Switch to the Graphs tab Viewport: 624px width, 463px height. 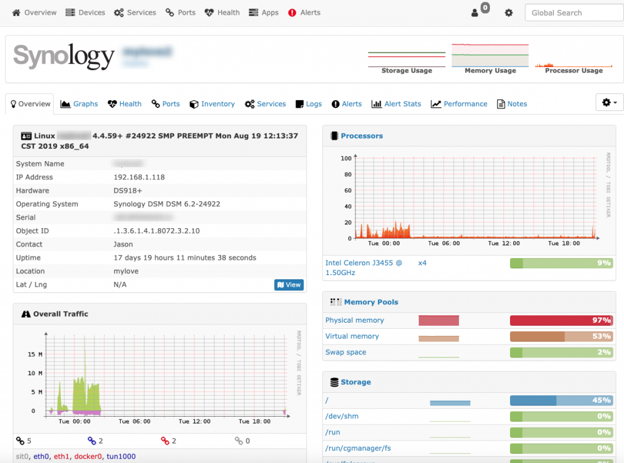79,104
